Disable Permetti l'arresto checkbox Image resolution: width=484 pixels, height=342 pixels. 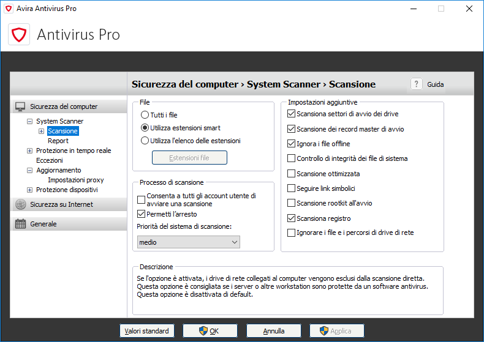[142, 214]
